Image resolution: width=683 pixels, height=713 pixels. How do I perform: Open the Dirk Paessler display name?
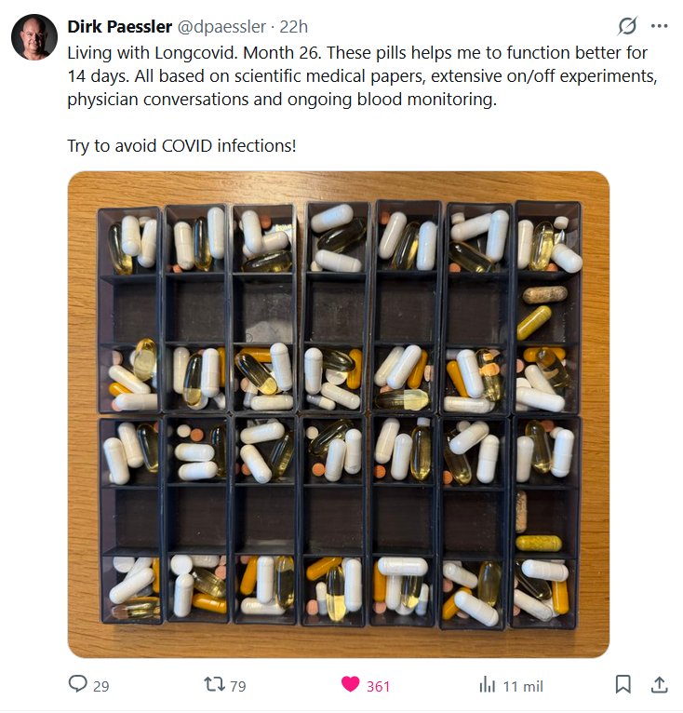(x=120, y=26)
